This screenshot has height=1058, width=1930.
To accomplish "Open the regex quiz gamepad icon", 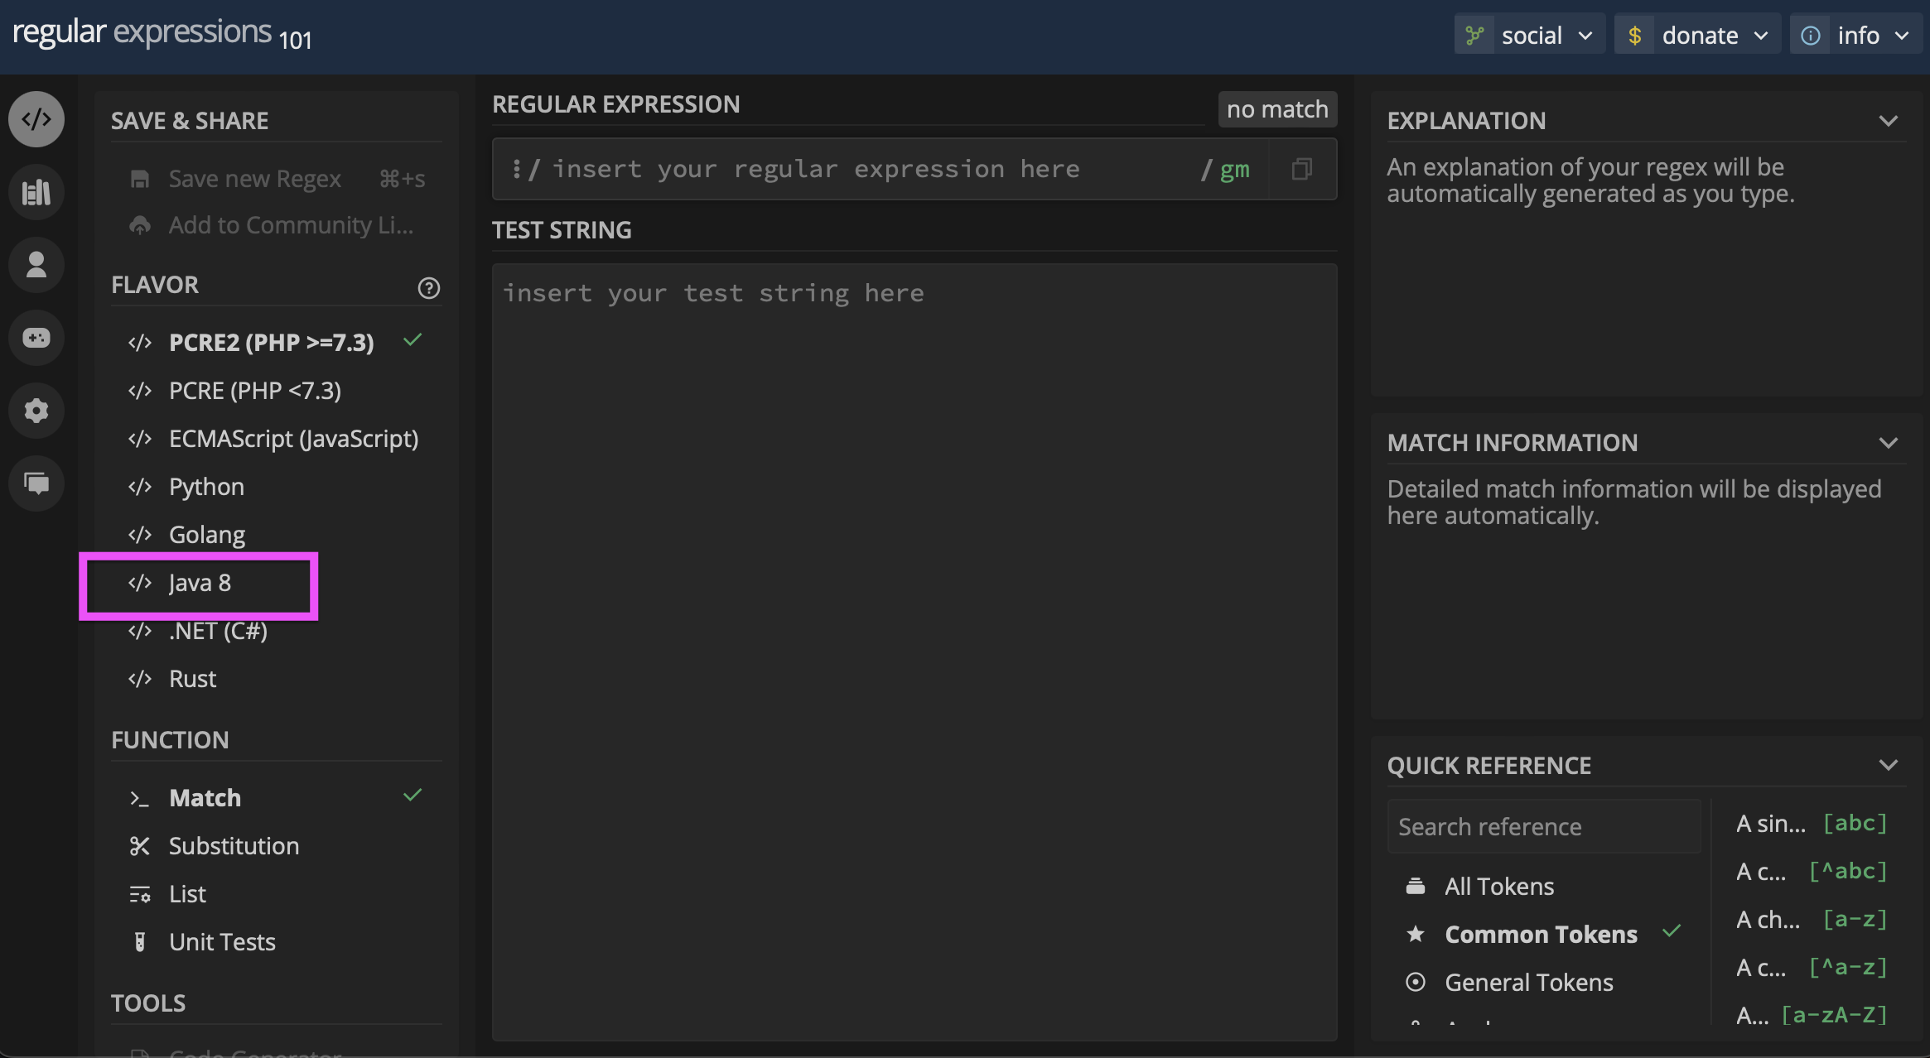I will click(36, 338).
